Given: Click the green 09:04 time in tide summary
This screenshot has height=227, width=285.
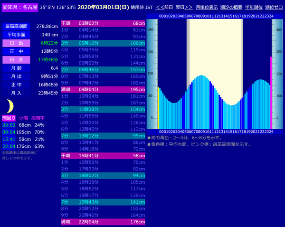Looking at the screenshot, I should [x=9, y=132].
